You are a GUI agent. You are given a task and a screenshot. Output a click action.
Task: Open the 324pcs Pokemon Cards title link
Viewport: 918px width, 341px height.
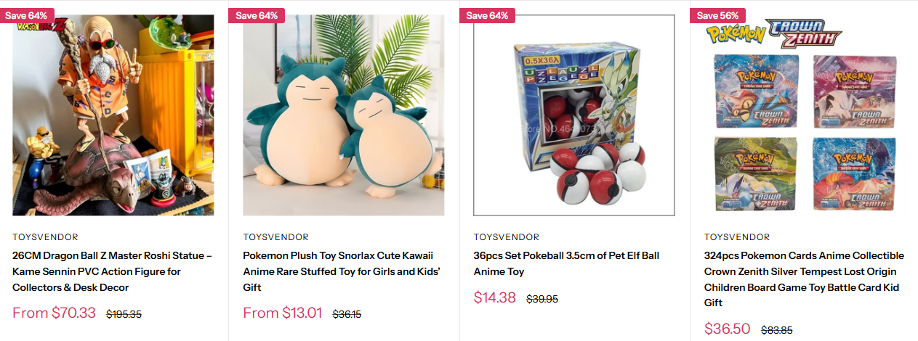tap(804, 279)
